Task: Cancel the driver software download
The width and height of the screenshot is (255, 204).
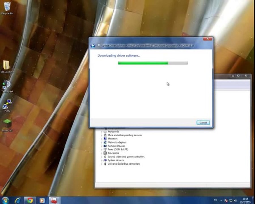Action: click(203, 123)
